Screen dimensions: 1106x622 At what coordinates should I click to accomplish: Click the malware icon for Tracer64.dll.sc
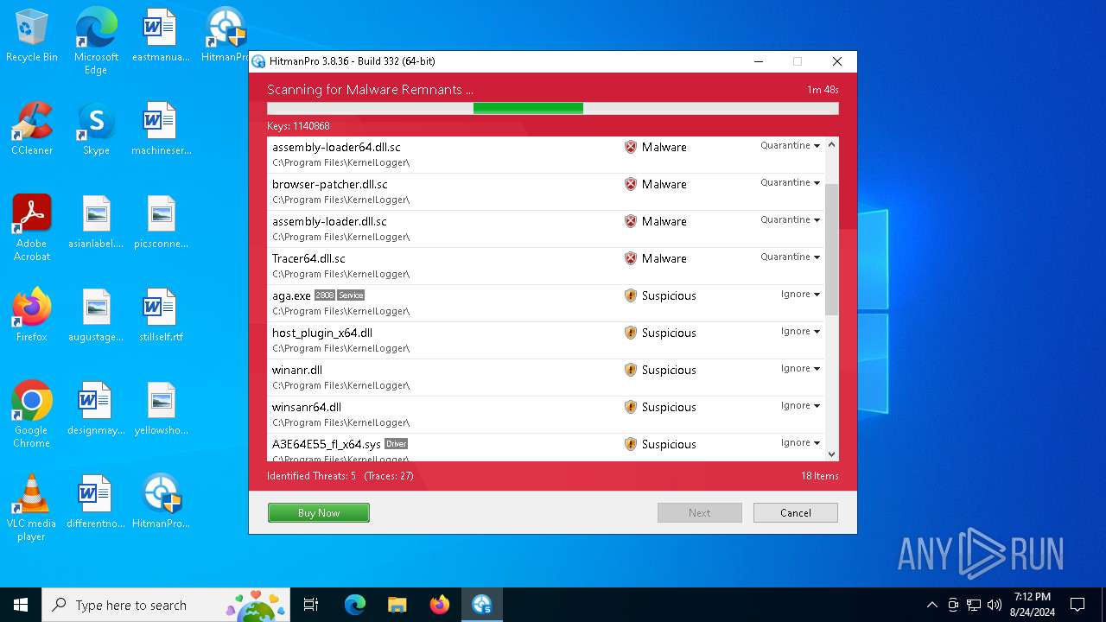[631, 258]
